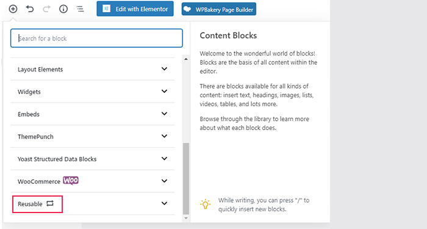Click the 'While writing, you can press' tip text

[264, 205]
